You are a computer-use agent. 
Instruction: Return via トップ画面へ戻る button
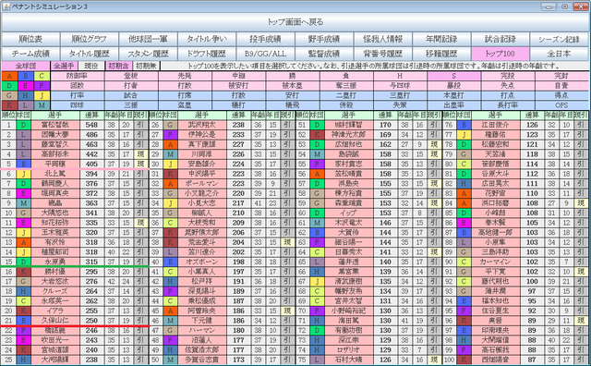pyautogui.click(x=295, y=22)
